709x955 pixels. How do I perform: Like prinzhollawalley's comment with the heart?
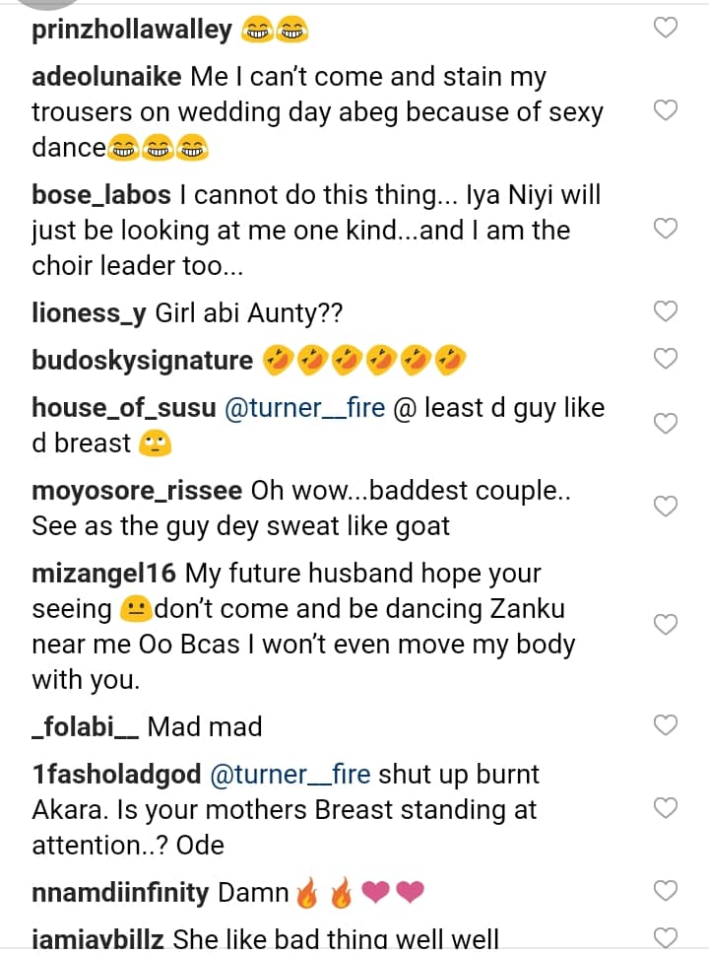tap(667, 28)
